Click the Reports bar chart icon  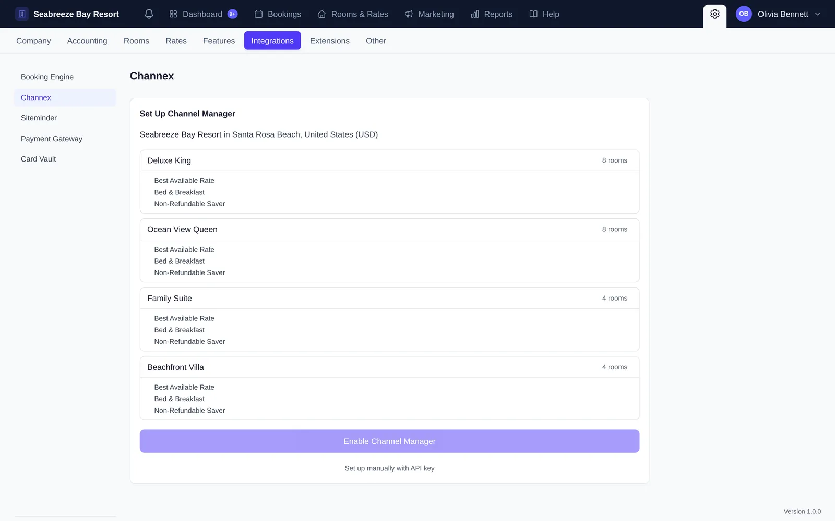click(475, 14)
